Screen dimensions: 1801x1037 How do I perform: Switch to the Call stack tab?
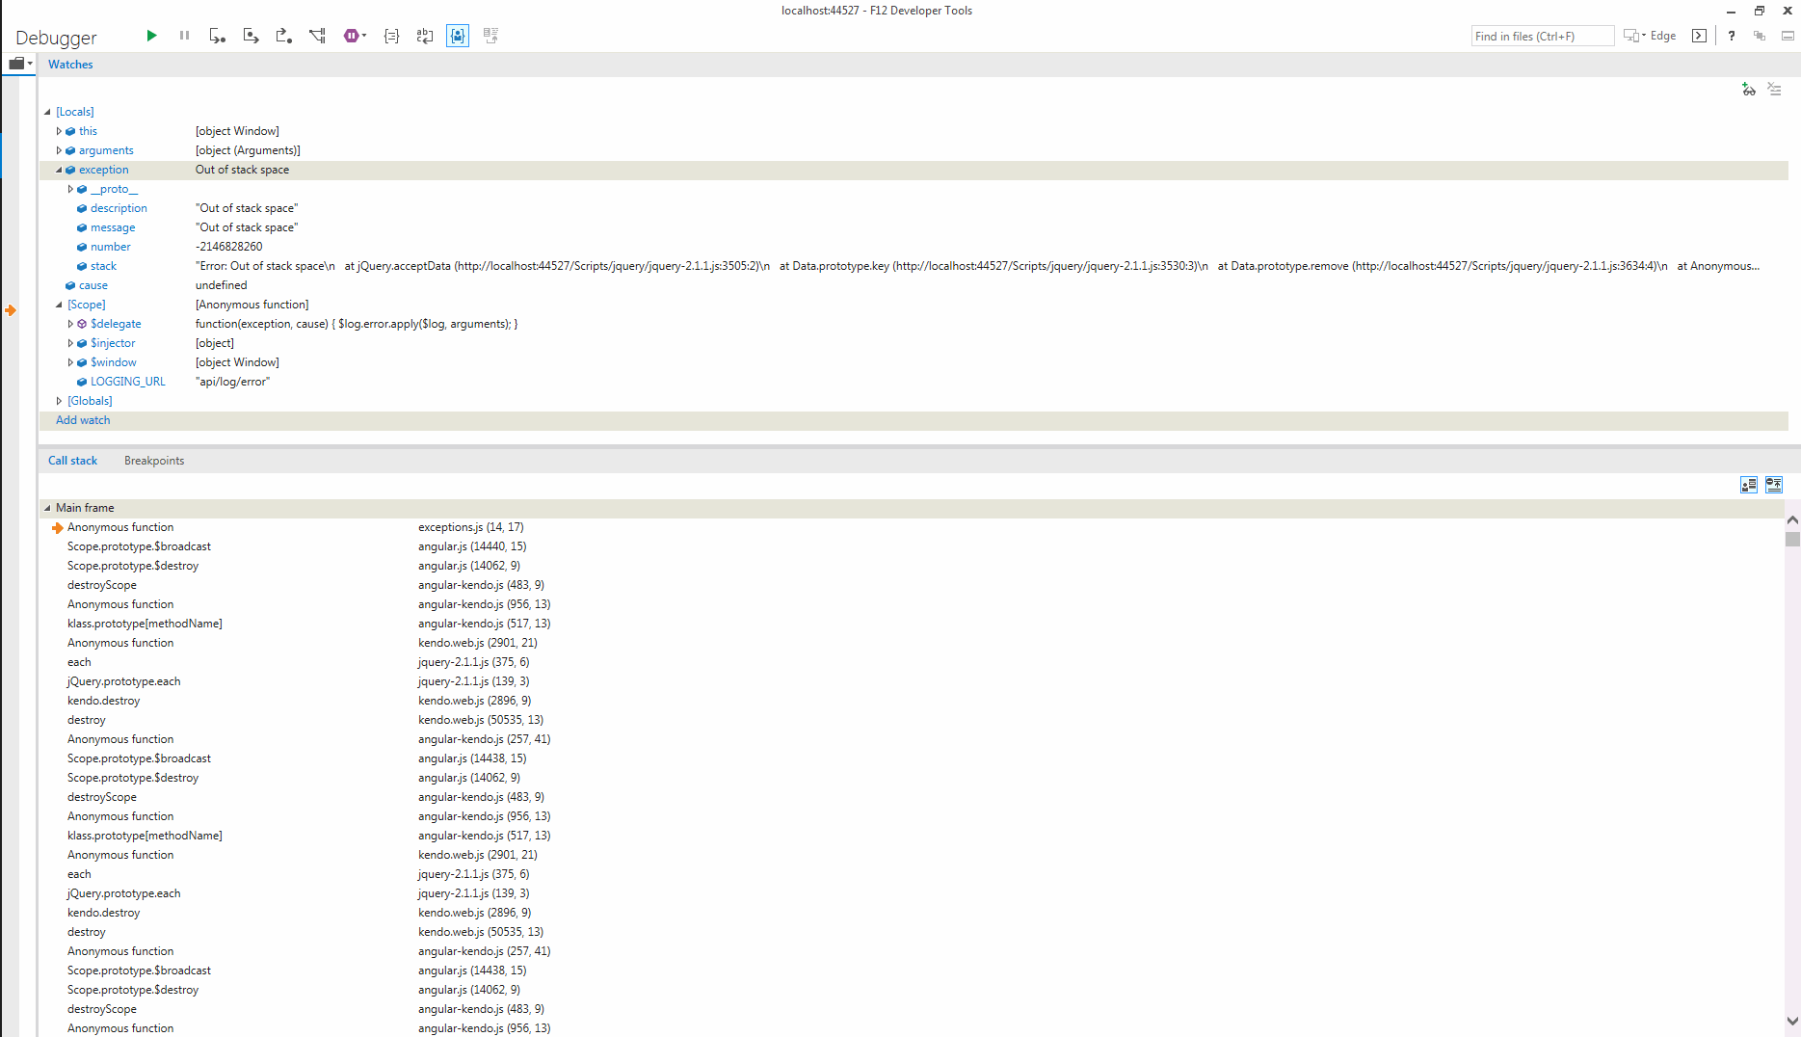pos(72,461)
